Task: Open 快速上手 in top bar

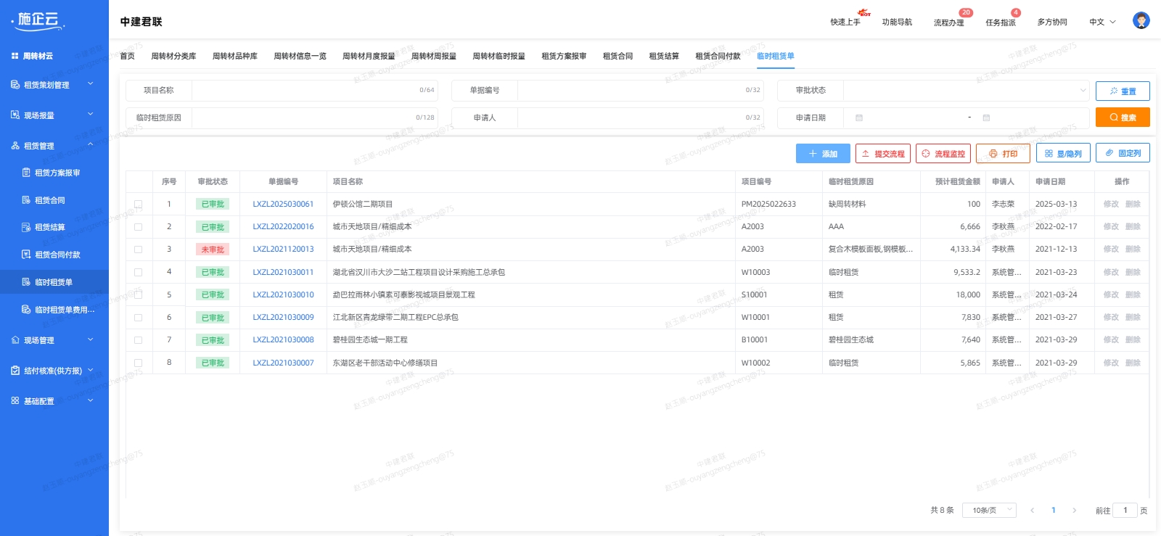Action: [845, 22]
